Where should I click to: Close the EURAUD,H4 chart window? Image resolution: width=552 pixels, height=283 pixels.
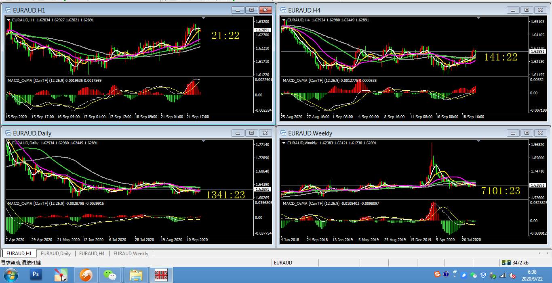(x=540, y=10)
